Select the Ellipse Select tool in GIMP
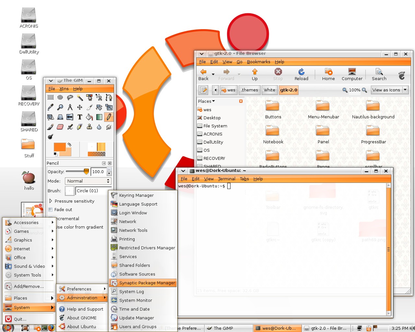Viewport: 415px width, 332px height. [60, 97]
